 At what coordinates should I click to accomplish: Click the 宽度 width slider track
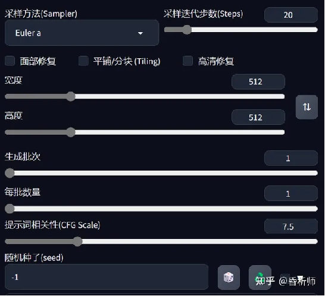[x=145, y=96]
